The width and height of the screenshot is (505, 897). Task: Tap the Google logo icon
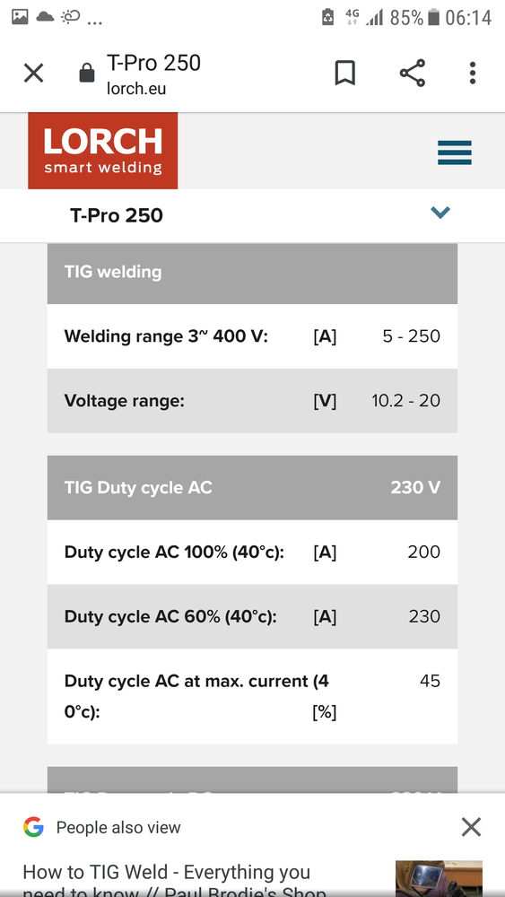click(33, 827)
